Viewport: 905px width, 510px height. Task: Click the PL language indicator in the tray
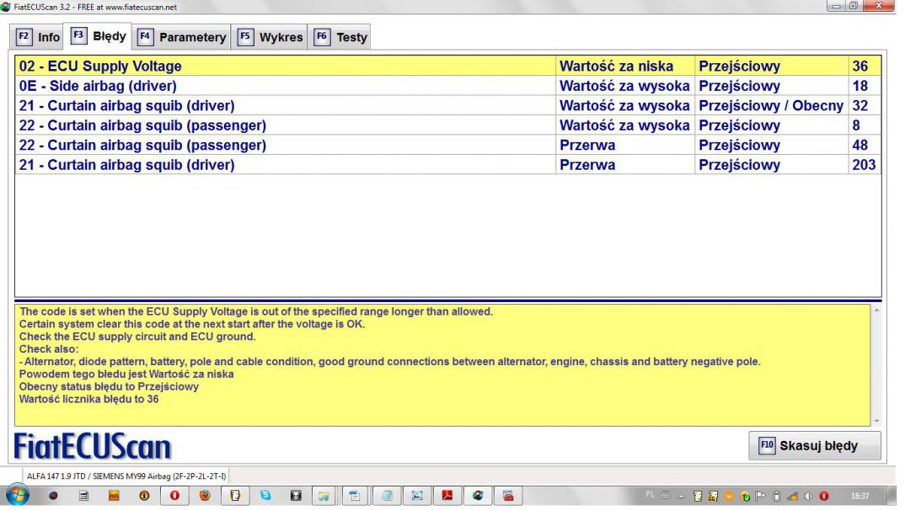[650, 495]
